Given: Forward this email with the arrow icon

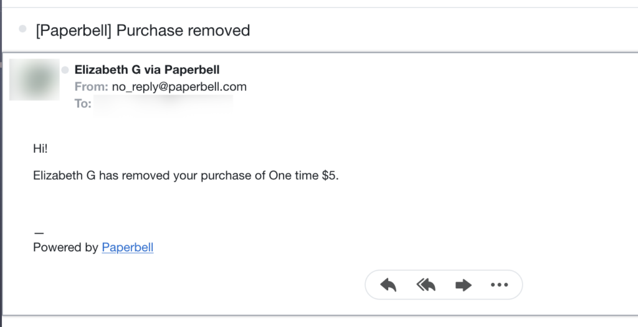Looking at the screenshot, I should pos(463,285).
